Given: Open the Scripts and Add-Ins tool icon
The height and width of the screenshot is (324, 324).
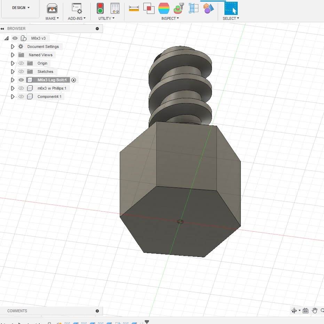Looking at the screenshot, I should 77,8.
